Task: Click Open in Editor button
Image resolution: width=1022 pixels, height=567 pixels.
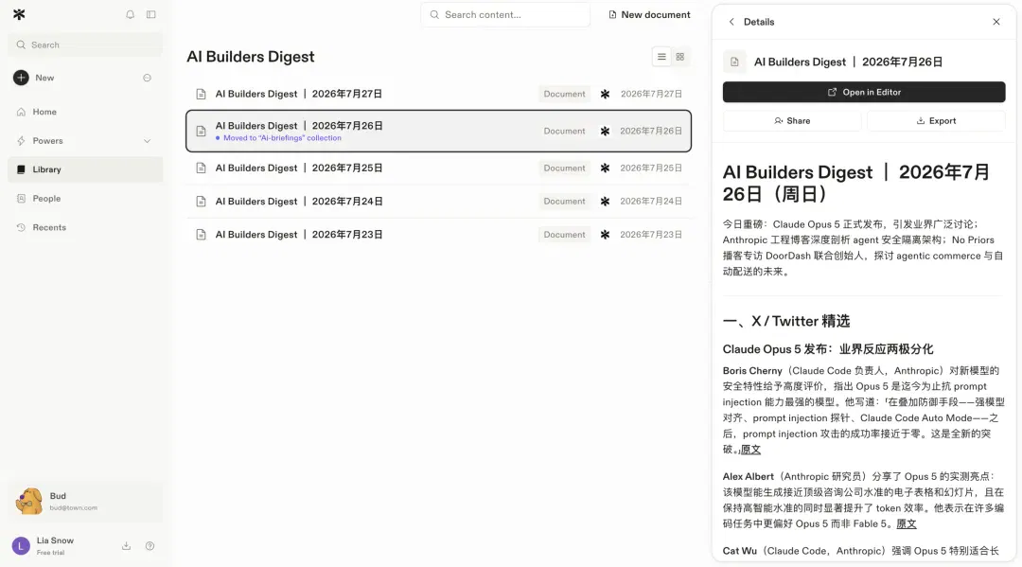Action: point(864,92)
